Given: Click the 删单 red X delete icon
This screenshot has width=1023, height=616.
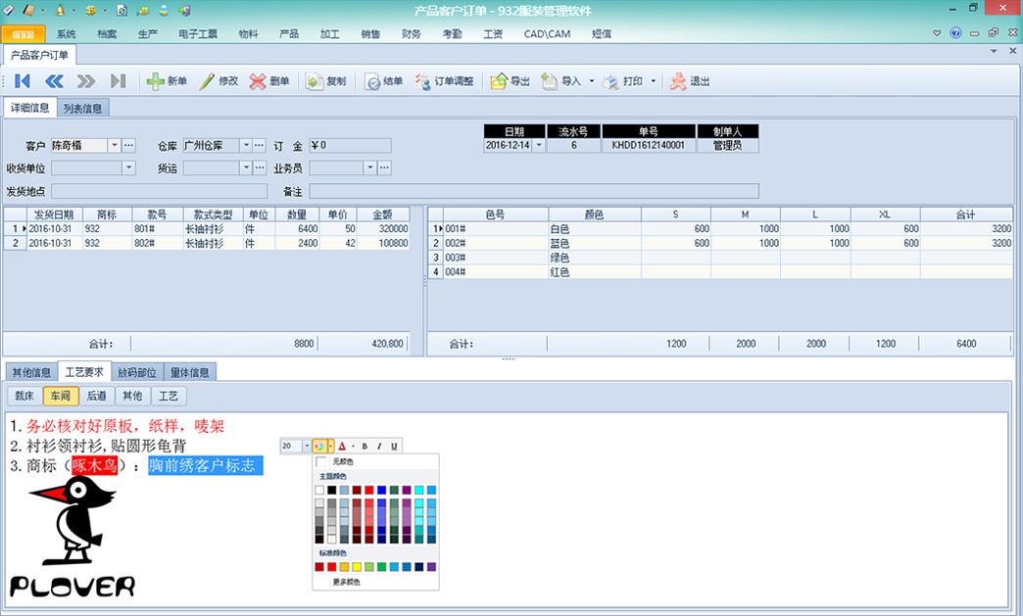Looking at the screenshot, I should (x=258, y=81).
